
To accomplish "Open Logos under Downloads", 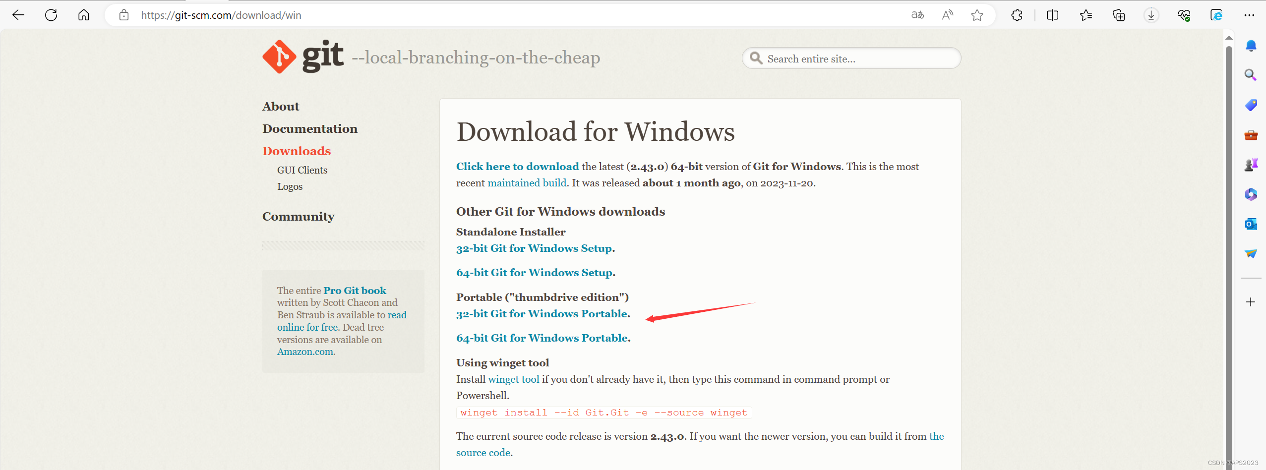I will click(x=290, y=186).
